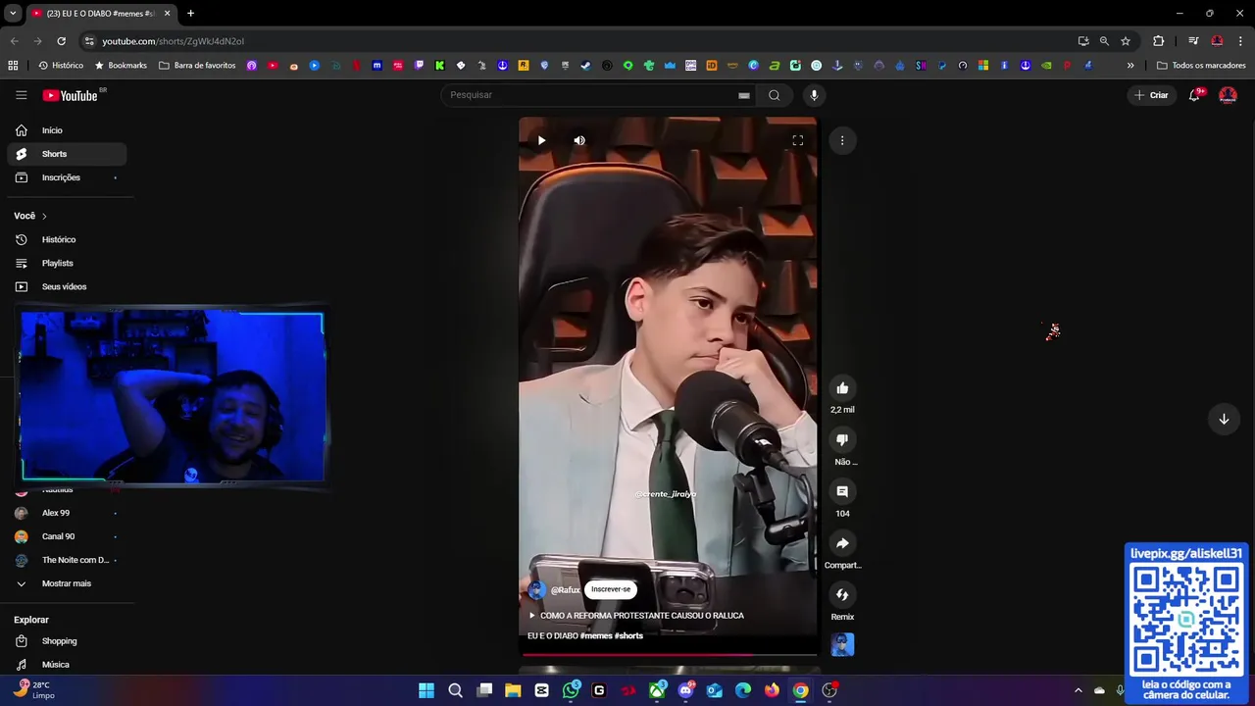Remix this Short
Screen dimensions: 1255x706
click(x=842, y=594)
